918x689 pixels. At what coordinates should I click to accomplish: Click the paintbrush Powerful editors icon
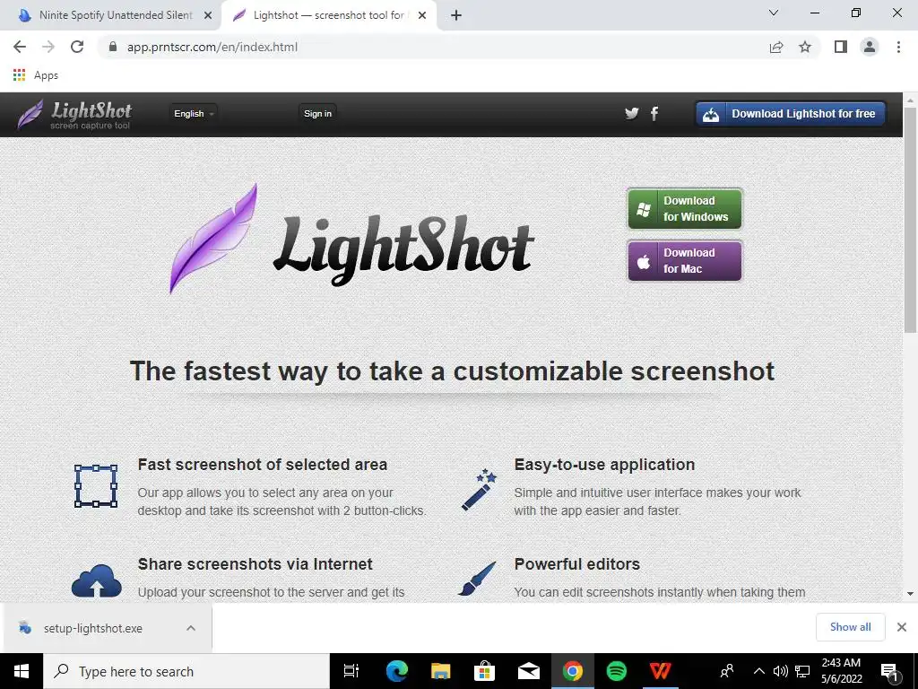coord(477,579)
